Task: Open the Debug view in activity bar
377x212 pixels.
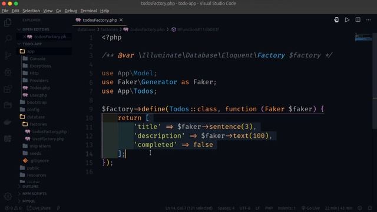Action: point(8,72)
